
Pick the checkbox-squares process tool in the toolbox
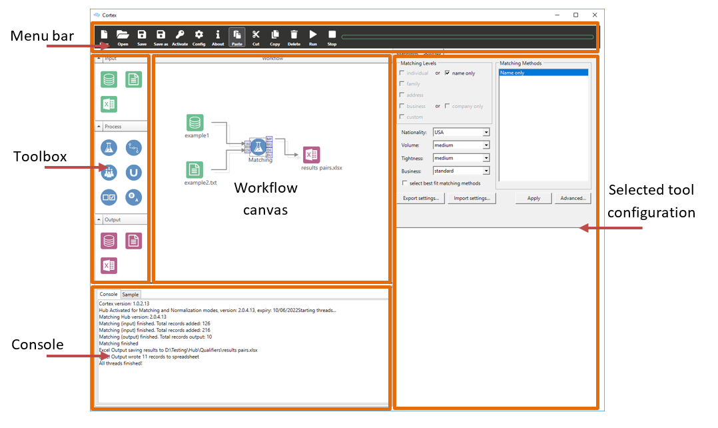pos(109,197)
